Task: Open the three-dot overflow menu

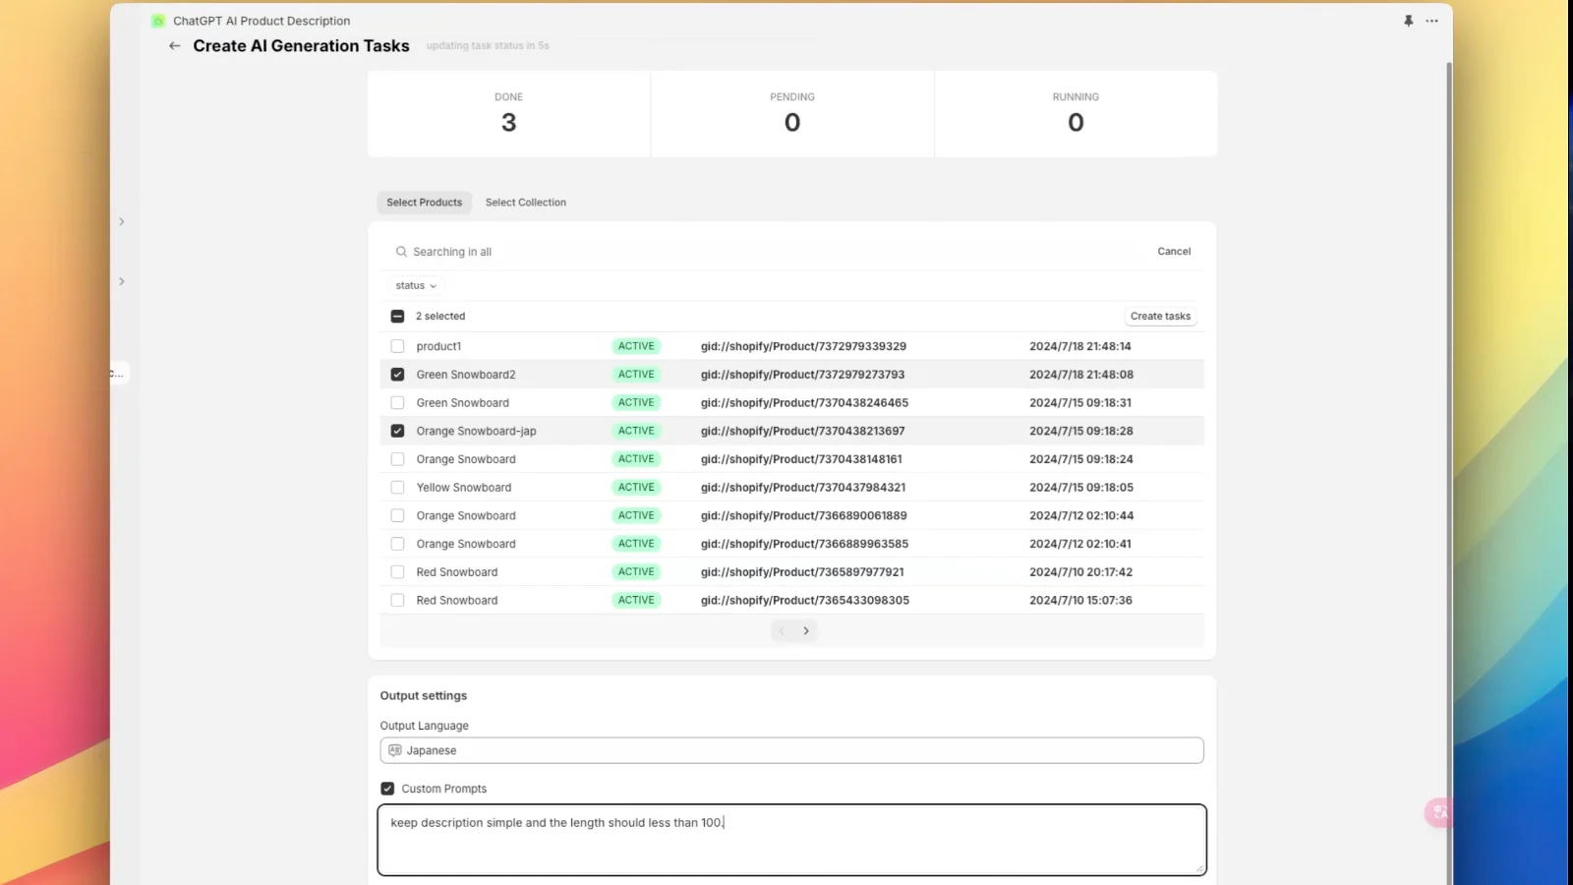Action: click(x=1431, y=20)
